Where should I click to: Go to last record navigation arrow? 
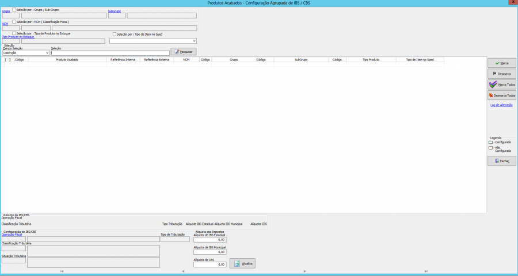pos(426,271)
